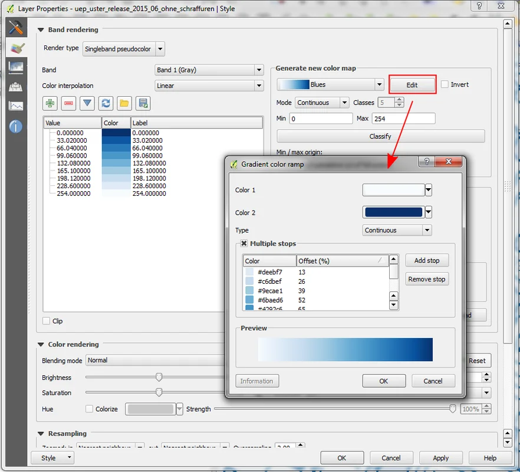Click the folder load color map icon

pyautogui.click(x=124, y=103)
